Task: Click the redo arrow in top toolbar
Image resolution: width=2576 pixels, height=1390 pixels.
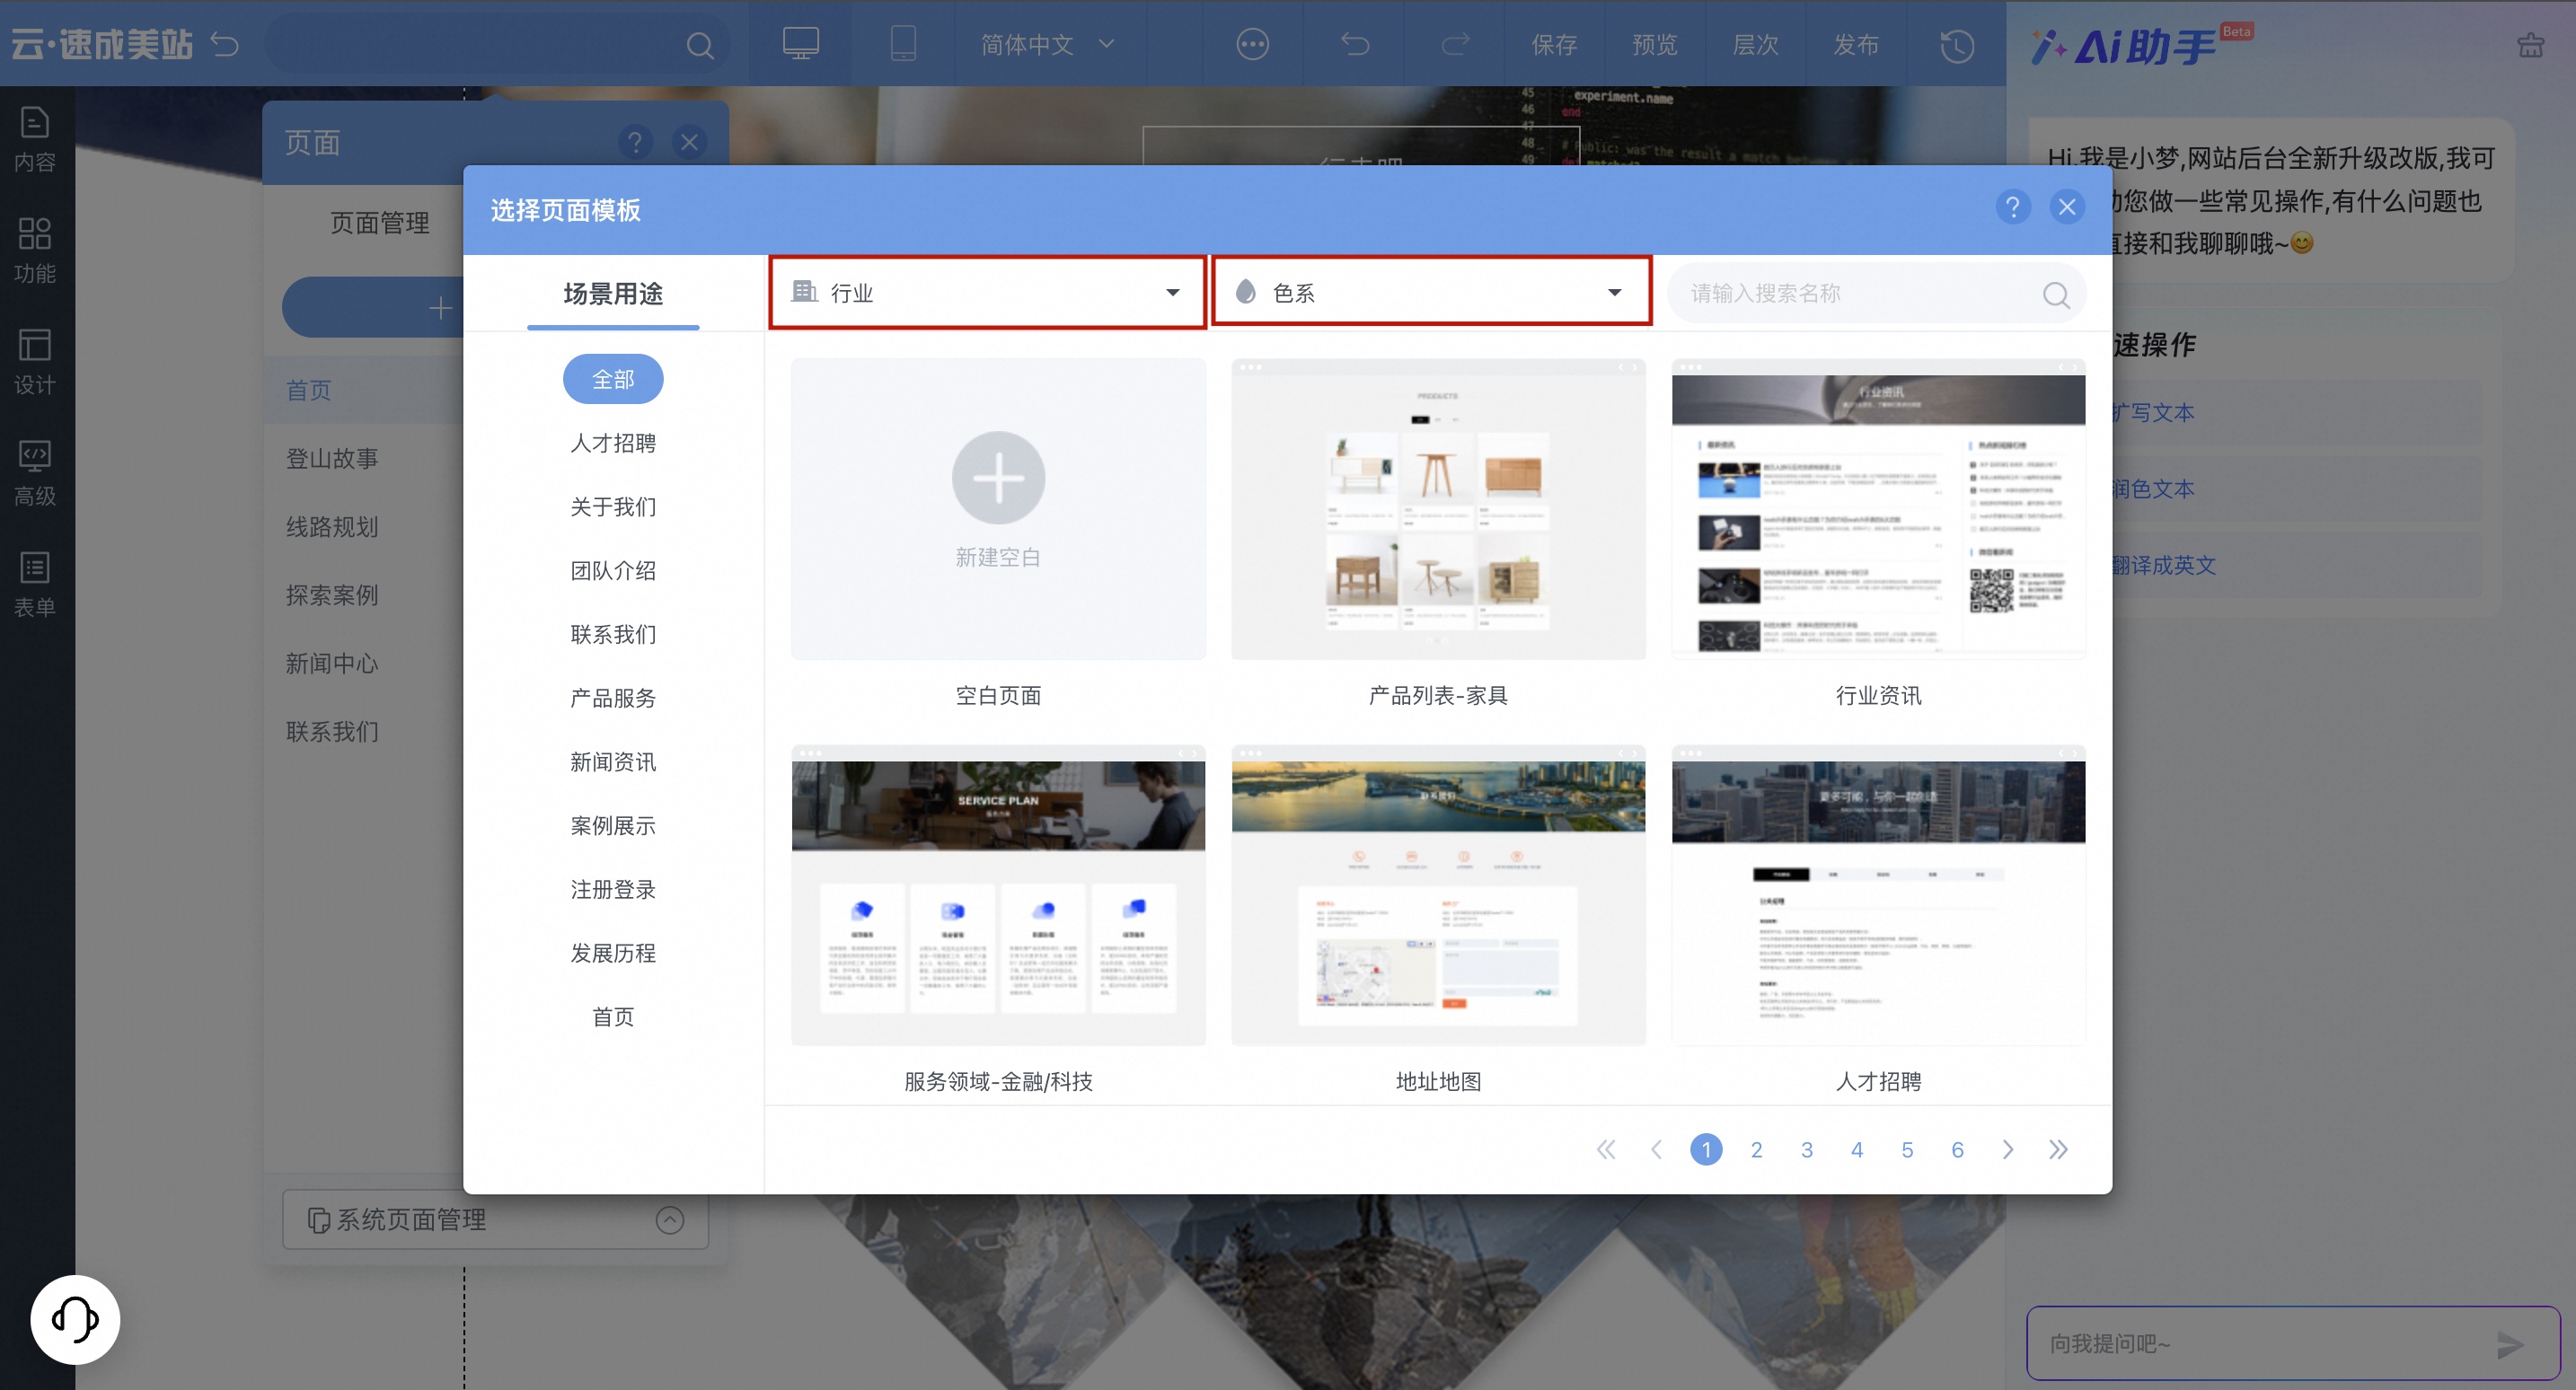Action: coord(1455,44)
